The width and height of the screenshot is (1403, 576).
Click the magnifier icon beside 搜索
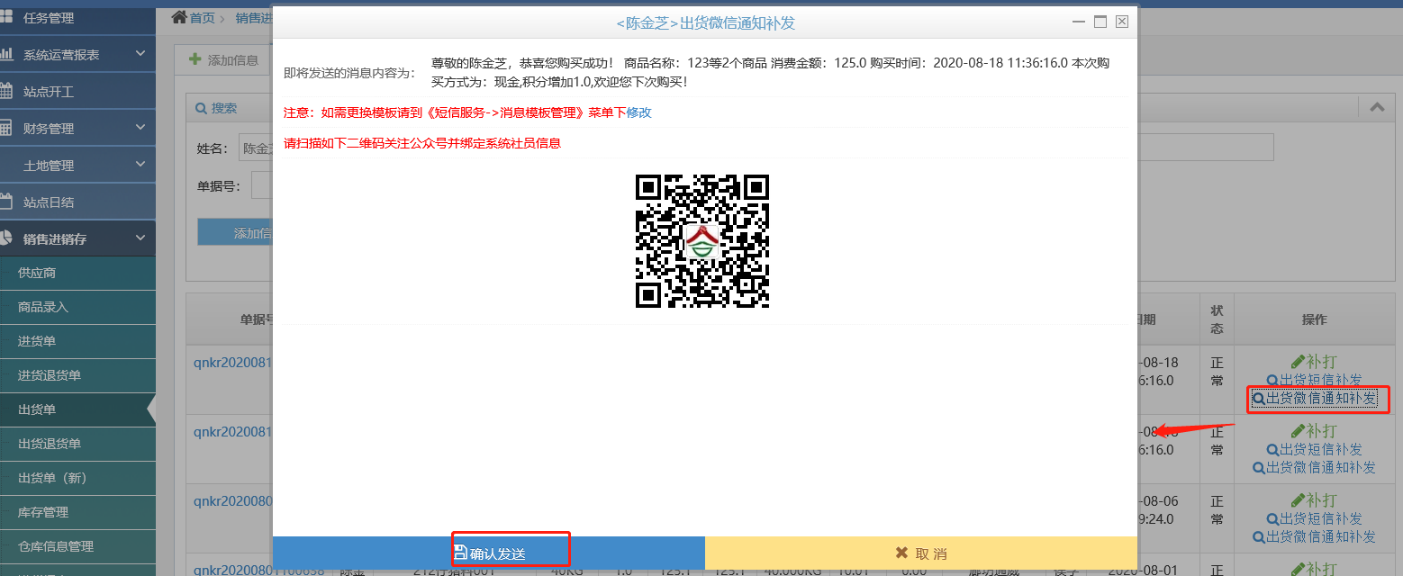202,108
